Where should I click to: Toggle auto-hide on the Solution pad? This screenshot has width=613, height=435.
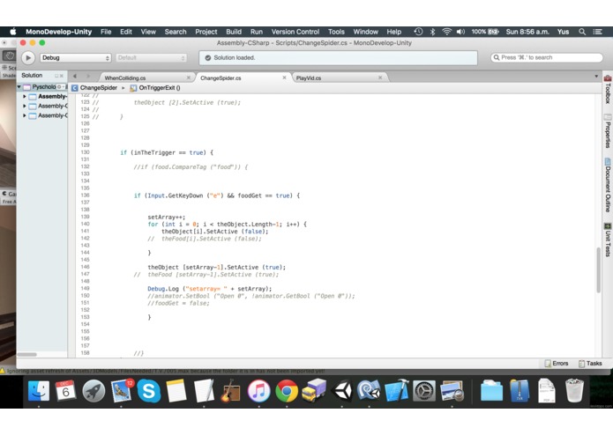click(x=56, y=76)
